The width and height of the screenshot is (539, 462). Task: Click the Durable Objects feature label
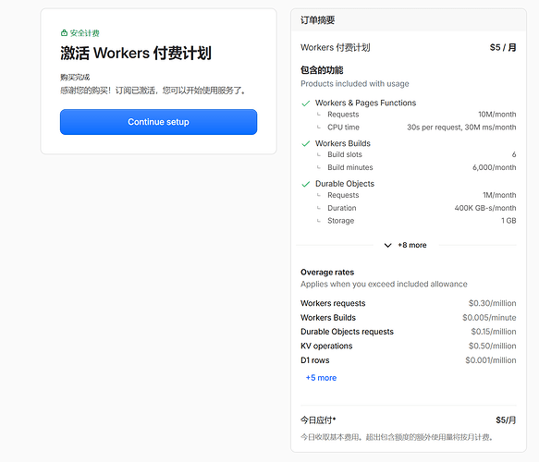click(x=345, y=184)
